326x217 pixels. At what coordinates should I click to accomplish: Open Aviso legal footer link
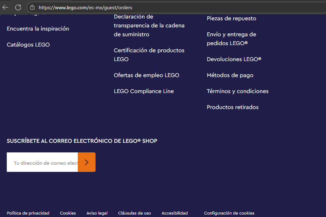97,213
